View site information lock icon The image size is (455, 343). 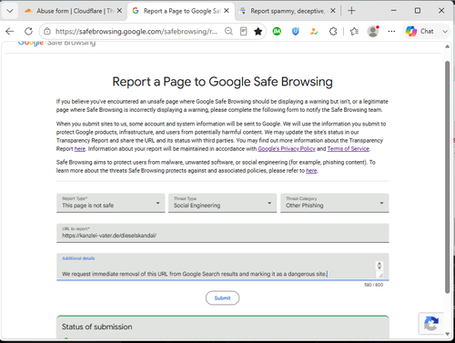[x=46, y=31]
